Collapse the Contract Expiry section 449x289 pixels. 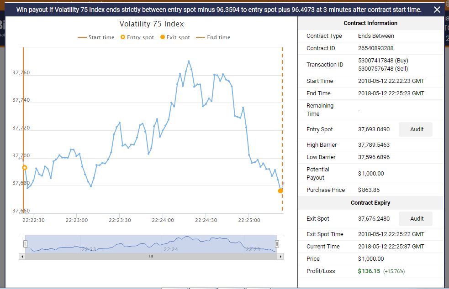[370, 203]
